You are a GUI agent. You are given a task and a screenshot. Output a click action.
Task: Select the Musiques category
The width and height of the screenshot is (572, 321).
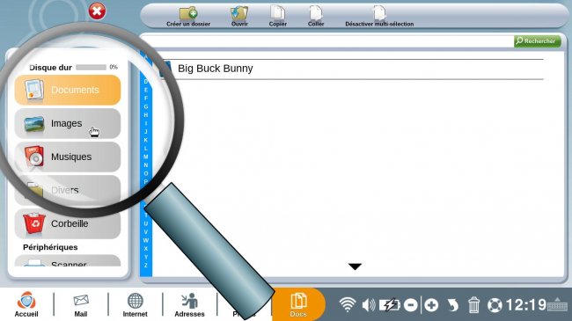(x=68, y=157)
